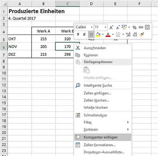Click the cell containing 296

pos(65,54)
